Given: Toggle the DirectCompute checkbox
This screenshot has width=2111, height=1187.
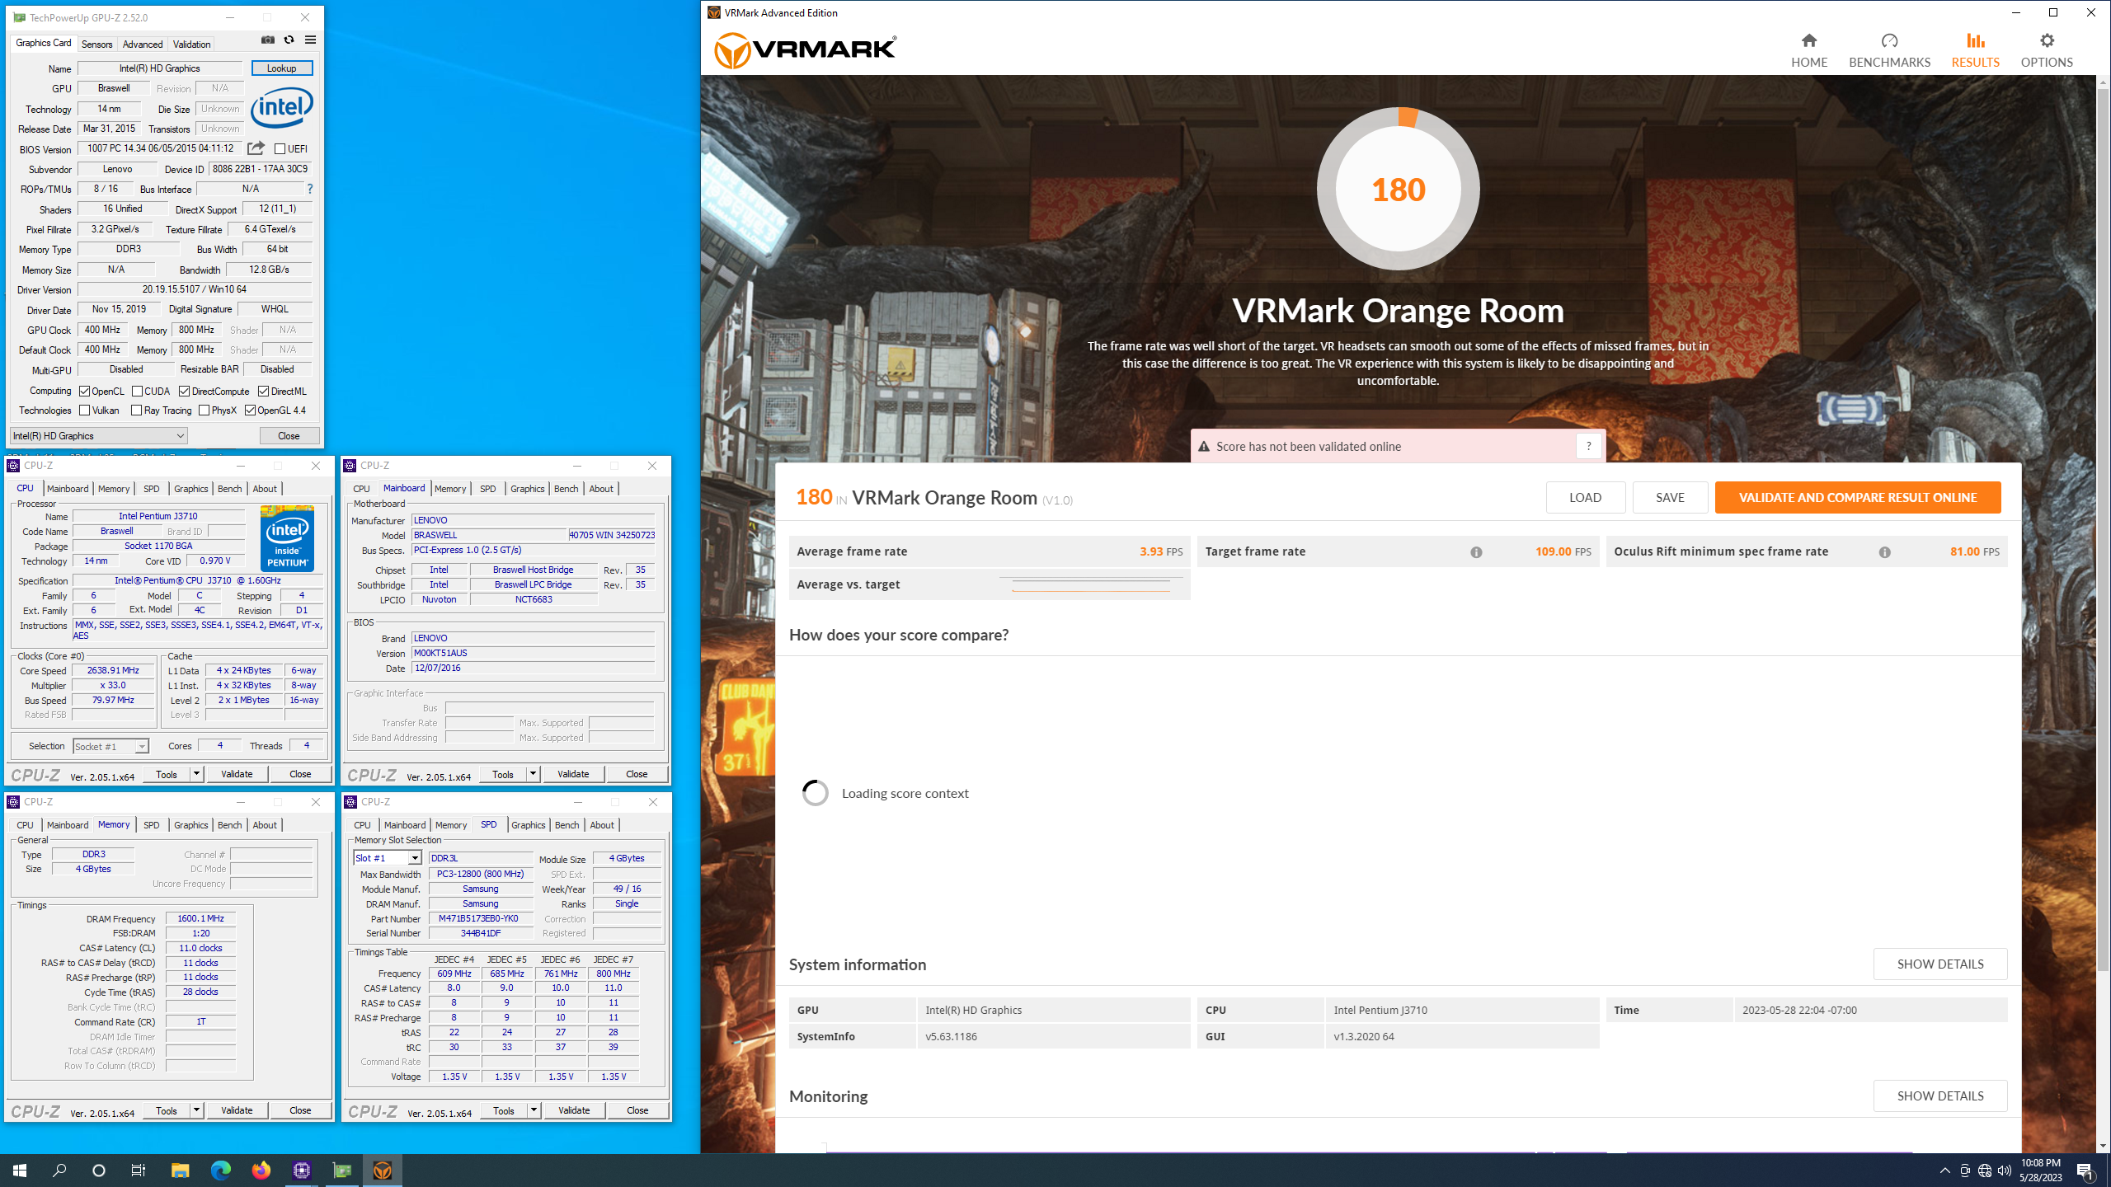Looking at the screenshot, I should pos(184,392).
